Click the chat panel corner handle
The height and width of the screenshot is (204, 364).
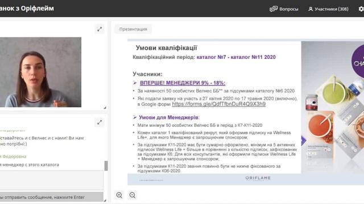pyautogui.click(x=105, y=200)
